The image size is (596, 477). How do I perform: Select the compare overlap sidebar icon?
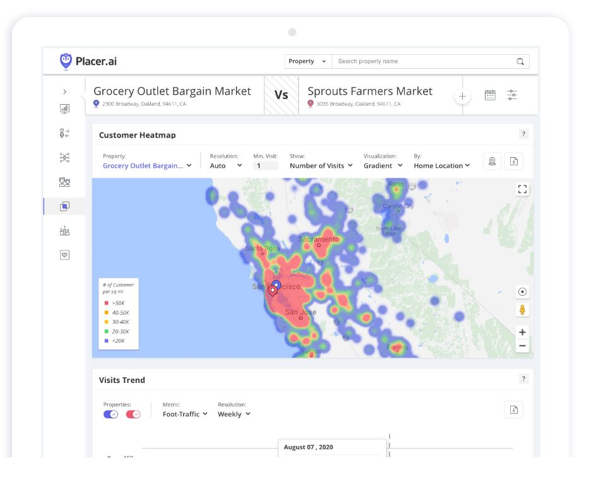coord(64,206)
